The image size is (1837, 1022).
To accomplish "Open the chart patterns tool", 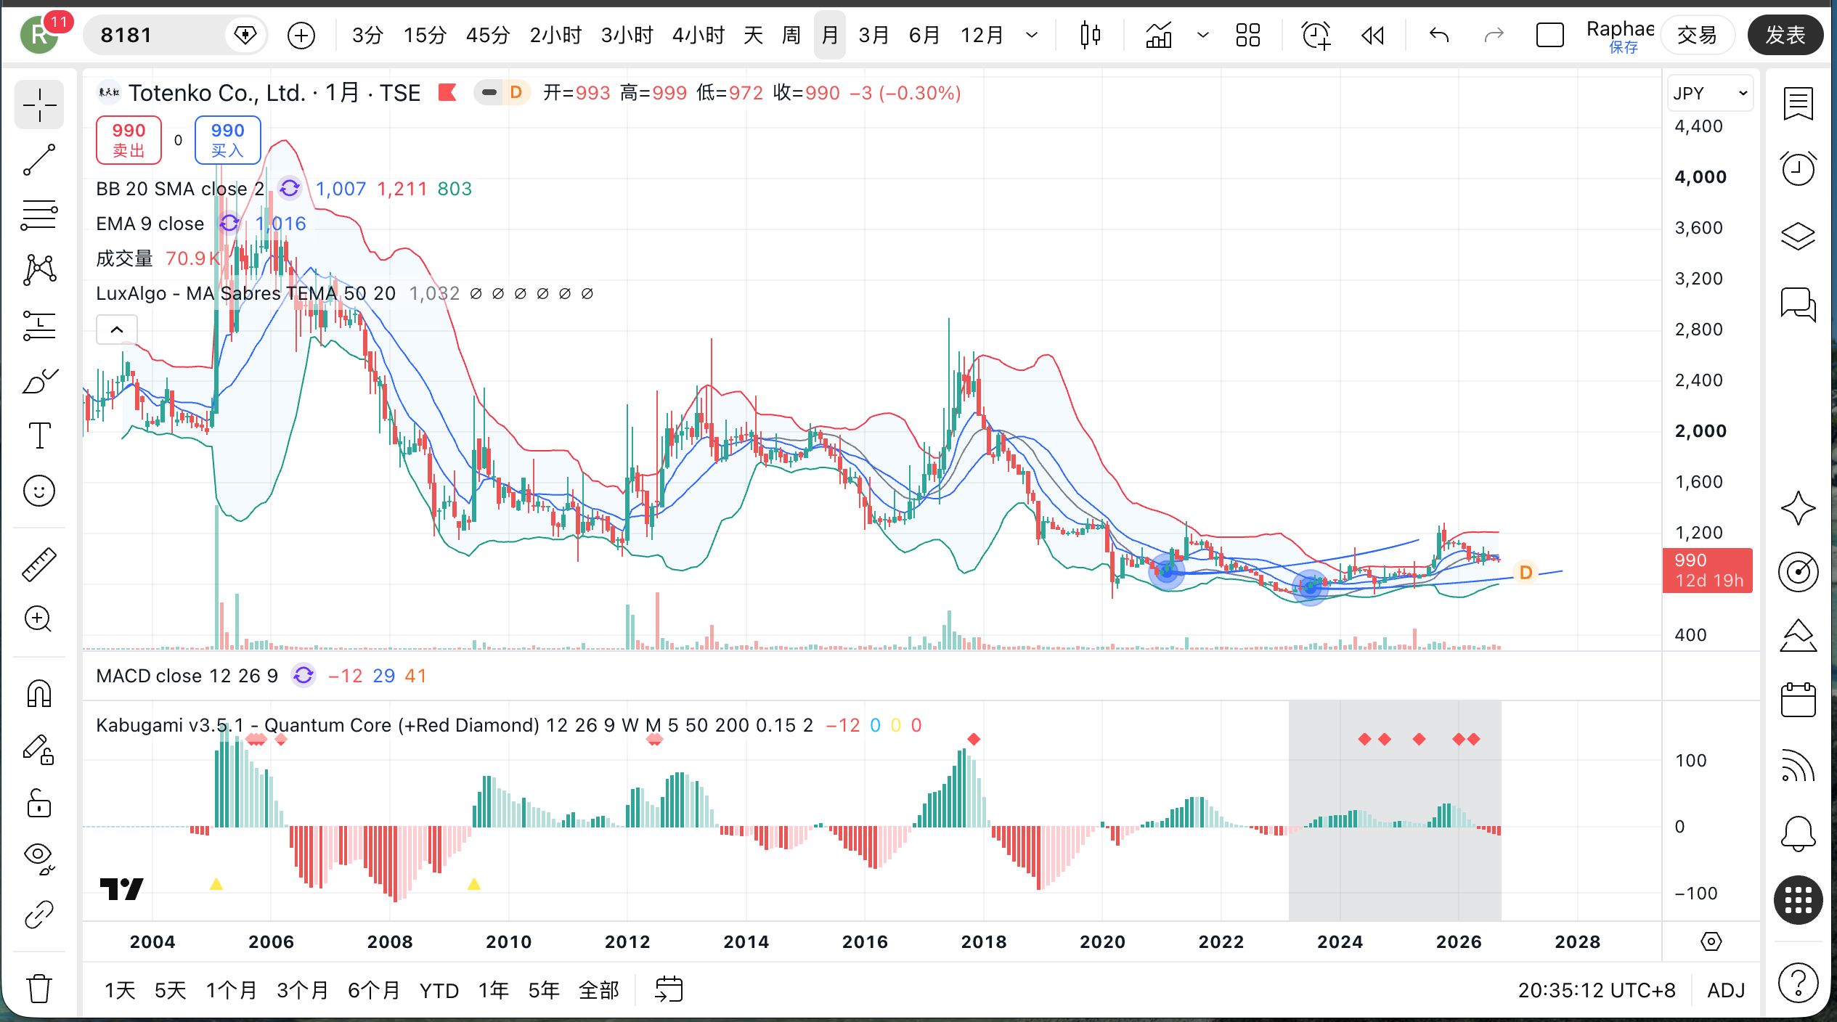I will click(39, 270).
